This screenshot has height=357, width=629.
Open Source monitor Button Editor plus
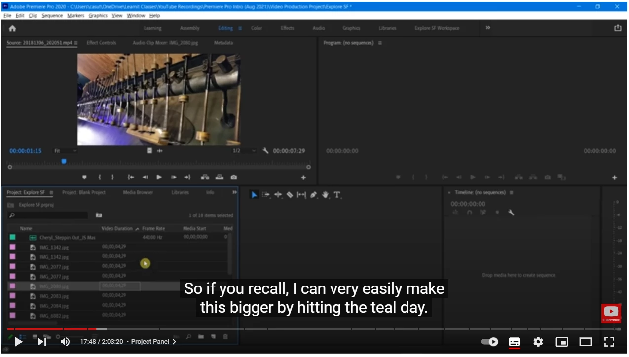303,178
